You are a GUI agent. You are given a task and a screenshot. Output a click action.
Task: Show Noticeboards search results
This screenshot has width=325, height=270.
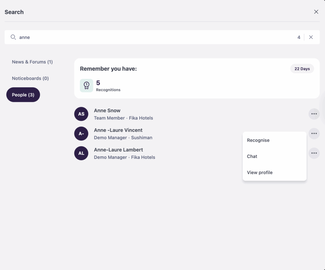30,78
